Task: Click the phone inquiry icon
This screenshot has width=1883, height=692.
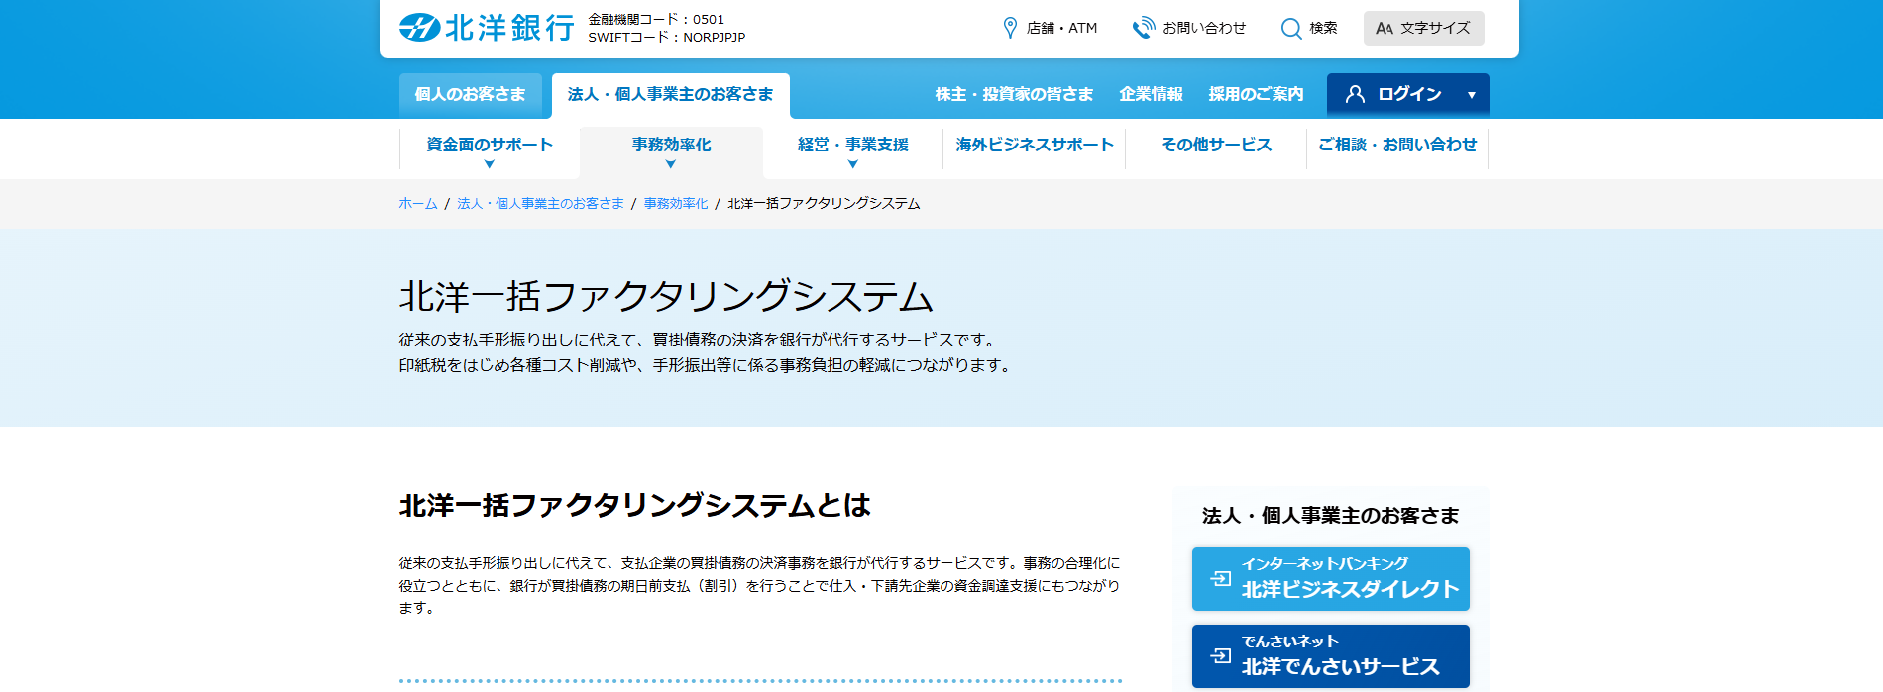Action: (1143, 28)
